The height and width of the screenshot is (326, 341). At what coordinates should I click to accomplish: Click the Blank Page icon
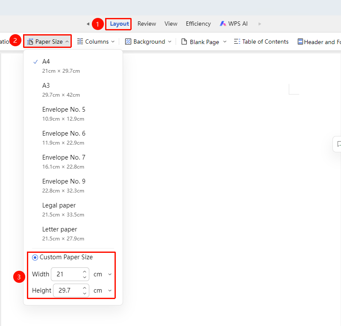point(184,41)
